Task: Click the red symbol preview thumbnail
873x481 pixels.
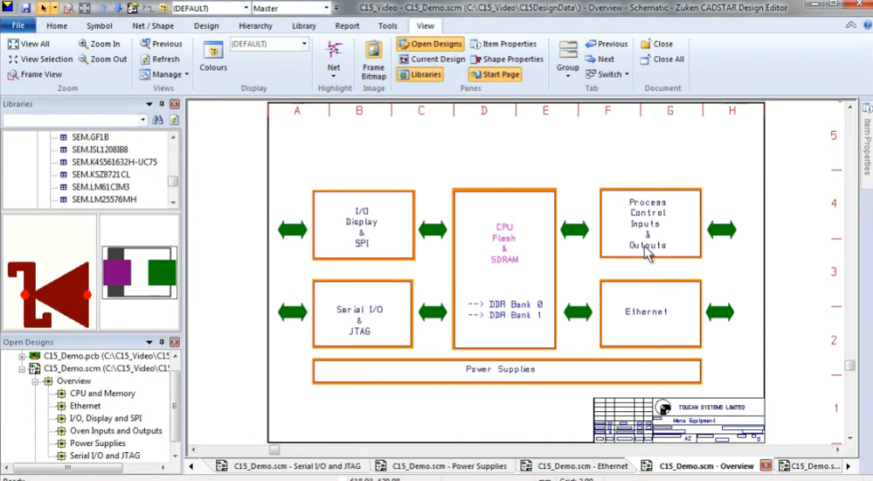Action: coord(49,272)
